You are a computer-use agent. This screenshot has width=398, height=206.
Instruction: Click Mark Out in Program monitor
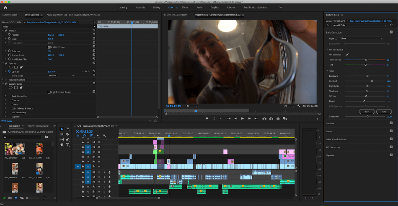coord(220,118)
